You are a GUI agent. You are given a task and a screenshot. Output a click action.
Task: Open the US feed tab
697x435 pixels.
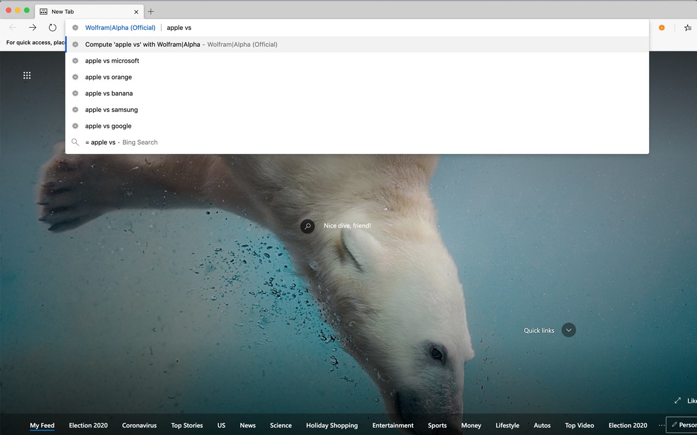[x=221, y=425]
